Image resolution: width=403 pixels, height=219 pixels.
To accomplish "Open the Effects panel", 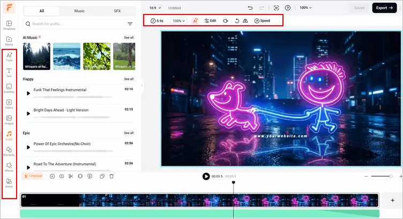I will pos(9,167).
